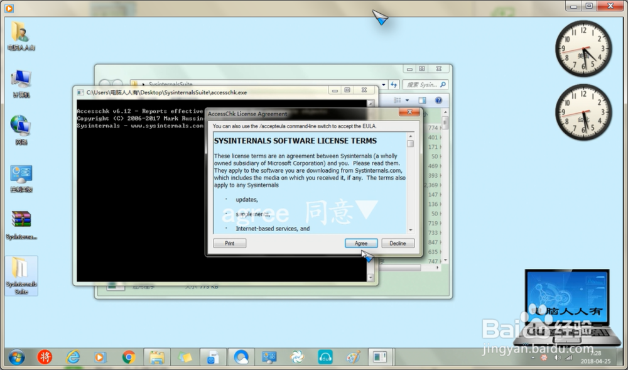Launch Google Chrome from taskbar

pos(129,357)
